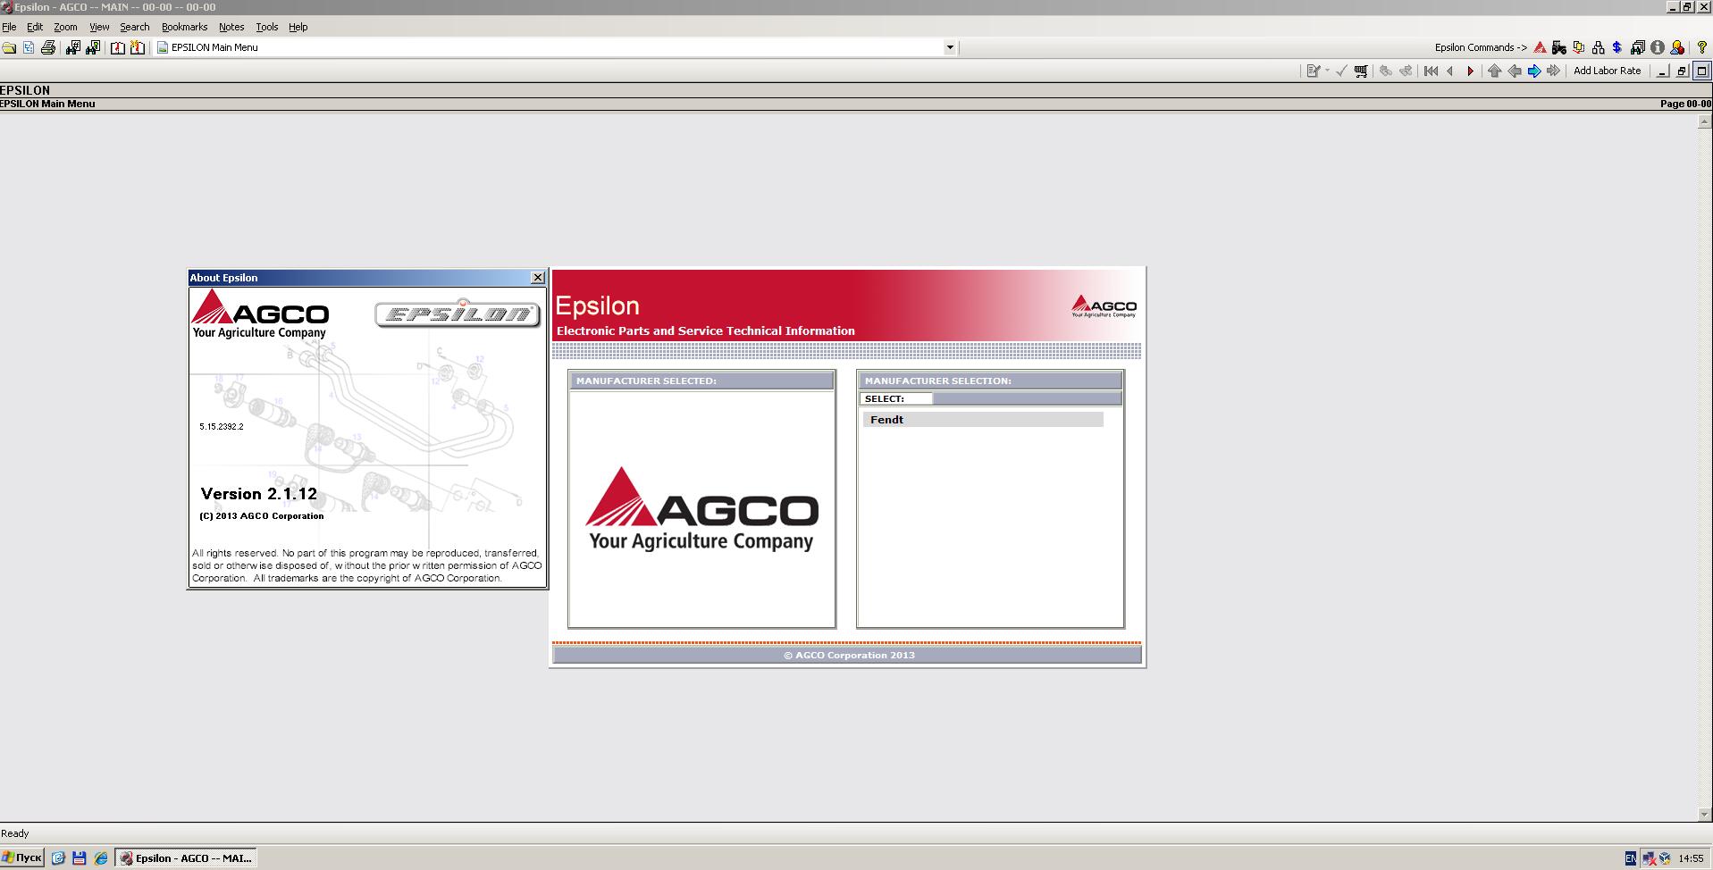
Task: Click the Epsilon - AGCO taskbar button
Action: tap(186, 857)
